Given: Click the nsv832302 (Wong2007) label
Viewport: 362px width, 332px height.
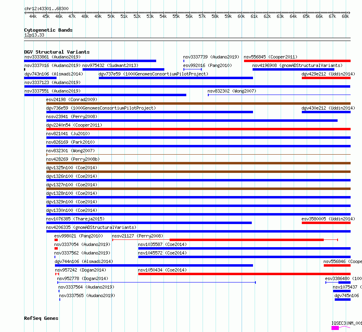Looking at the screenshot, I should (x=232, y=91).
